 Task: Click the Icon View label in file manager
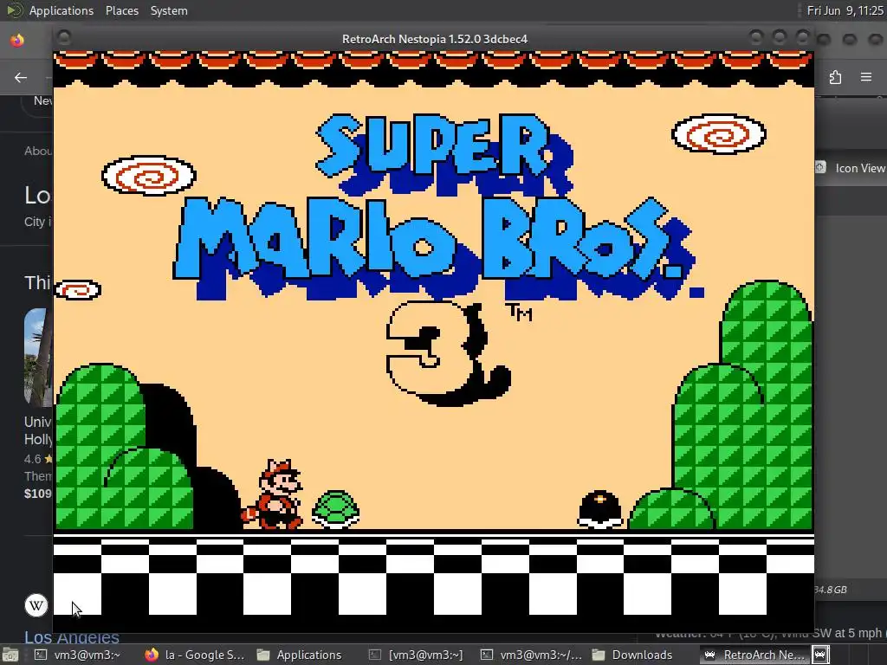point(860,168)
